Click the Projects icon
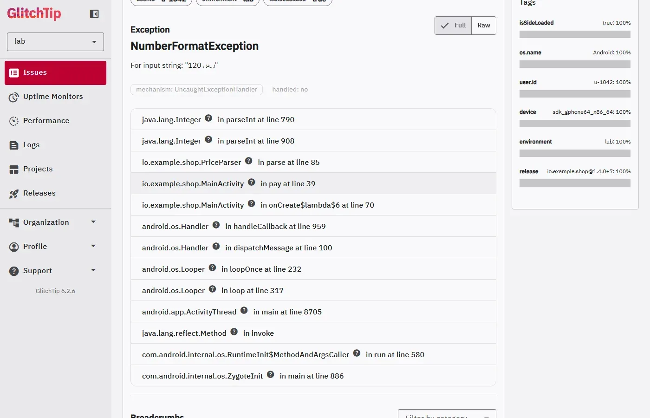 pos(14,170)
